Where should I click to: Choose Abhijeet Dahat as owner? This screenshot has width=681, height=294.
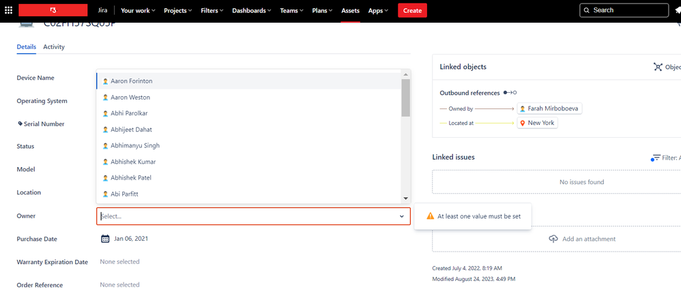[x=249, y=130]
